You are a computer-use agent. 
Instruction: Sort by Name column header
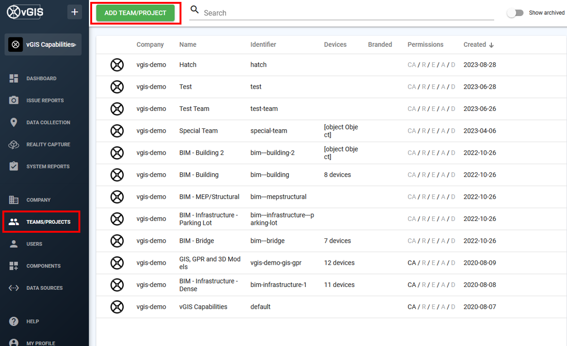coord(188,44)
